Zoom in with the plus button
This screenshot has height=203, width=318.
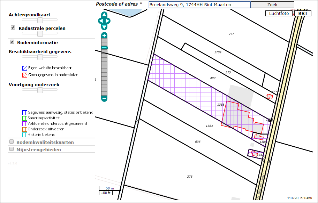(x=104, y=35)
